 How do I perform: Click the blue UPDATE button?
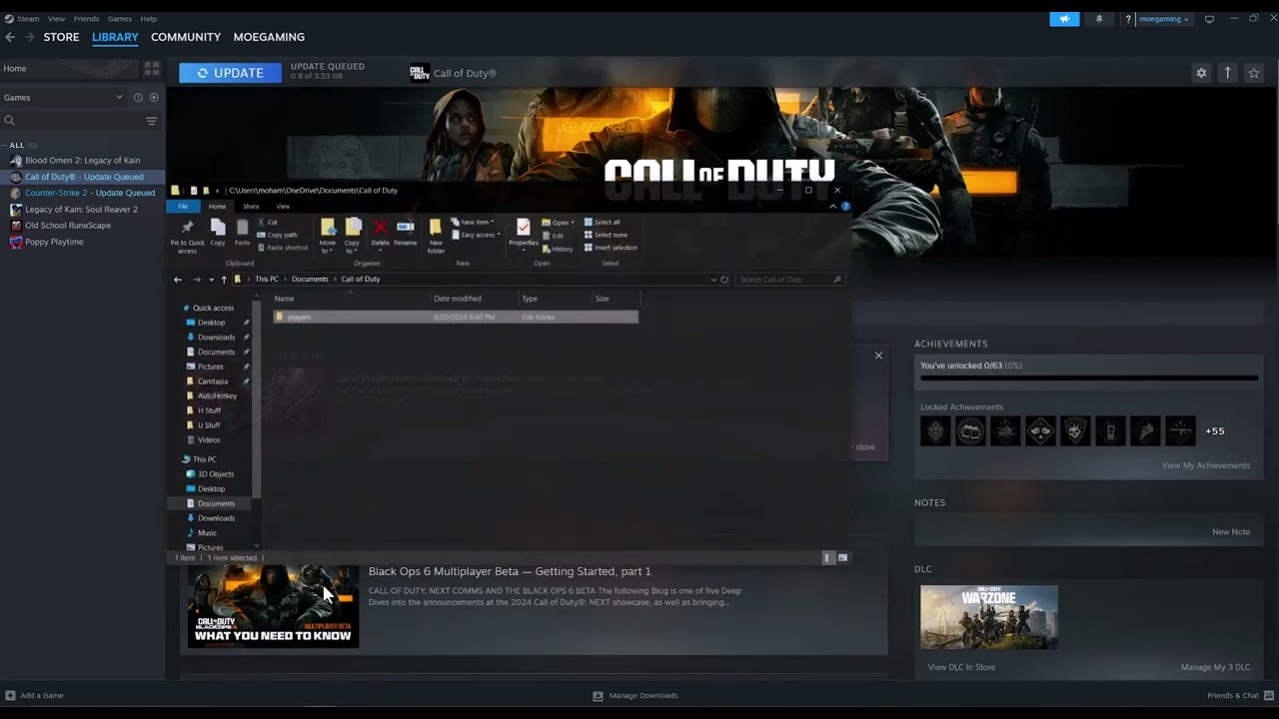click(230, 73)
